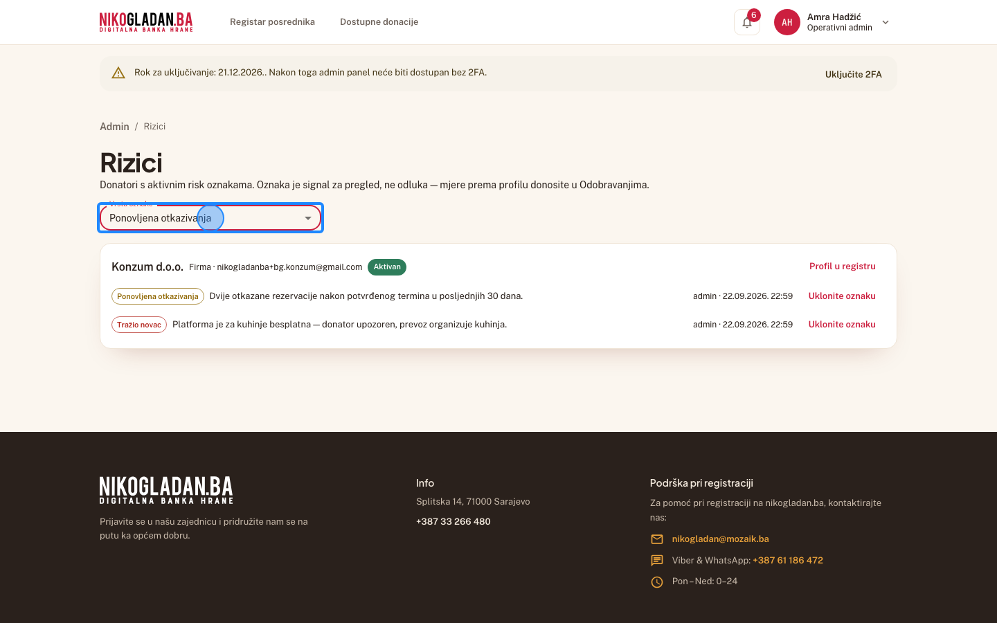
Task: Click the notification badge showing 6
Action: point(754,15)
